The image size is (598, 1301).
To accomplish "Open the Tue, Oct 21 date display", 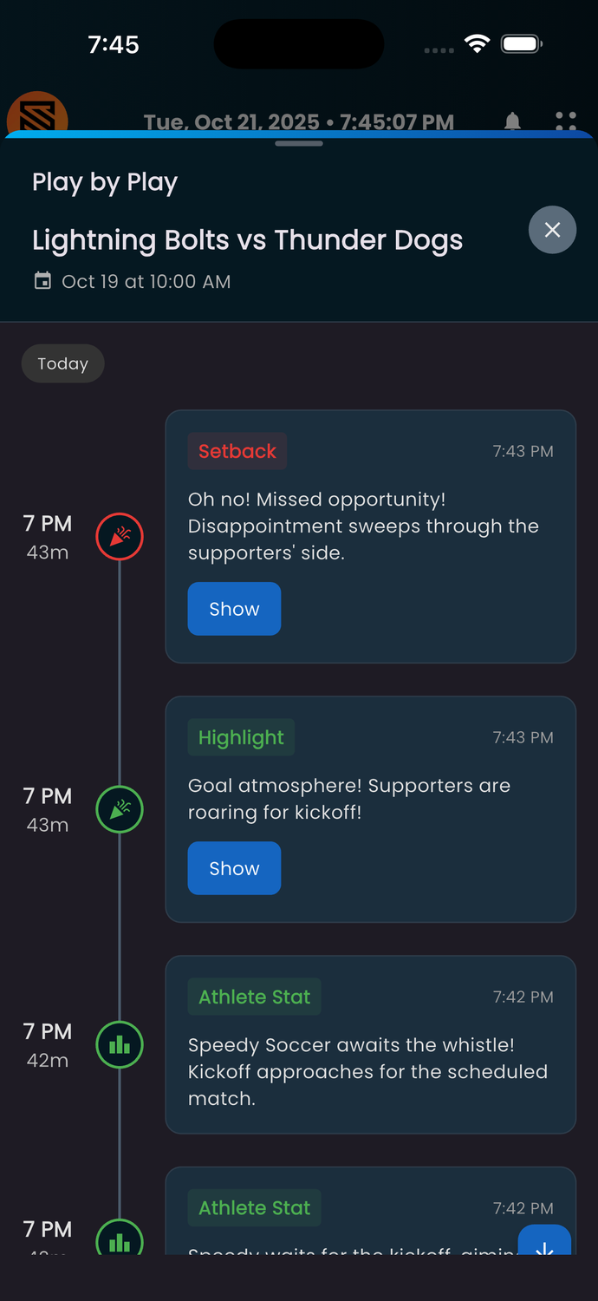I will (x=299, y=121).
